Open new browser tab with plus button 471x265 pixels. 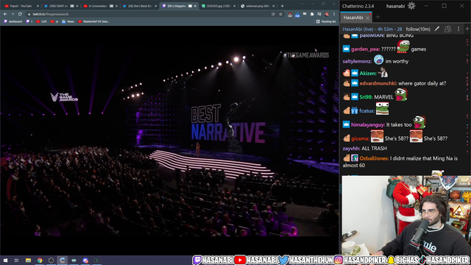pos(282,6)
